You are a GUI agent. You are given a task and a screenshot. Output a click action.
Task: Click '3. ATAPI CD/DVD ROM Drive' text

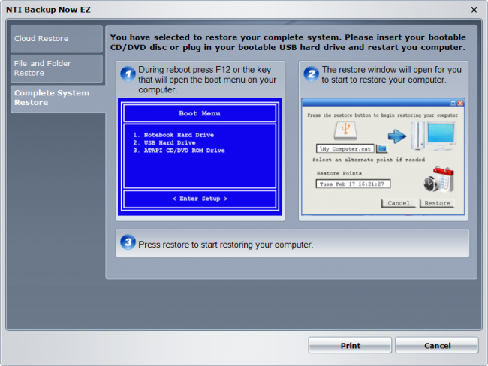(x=179, y=151)
